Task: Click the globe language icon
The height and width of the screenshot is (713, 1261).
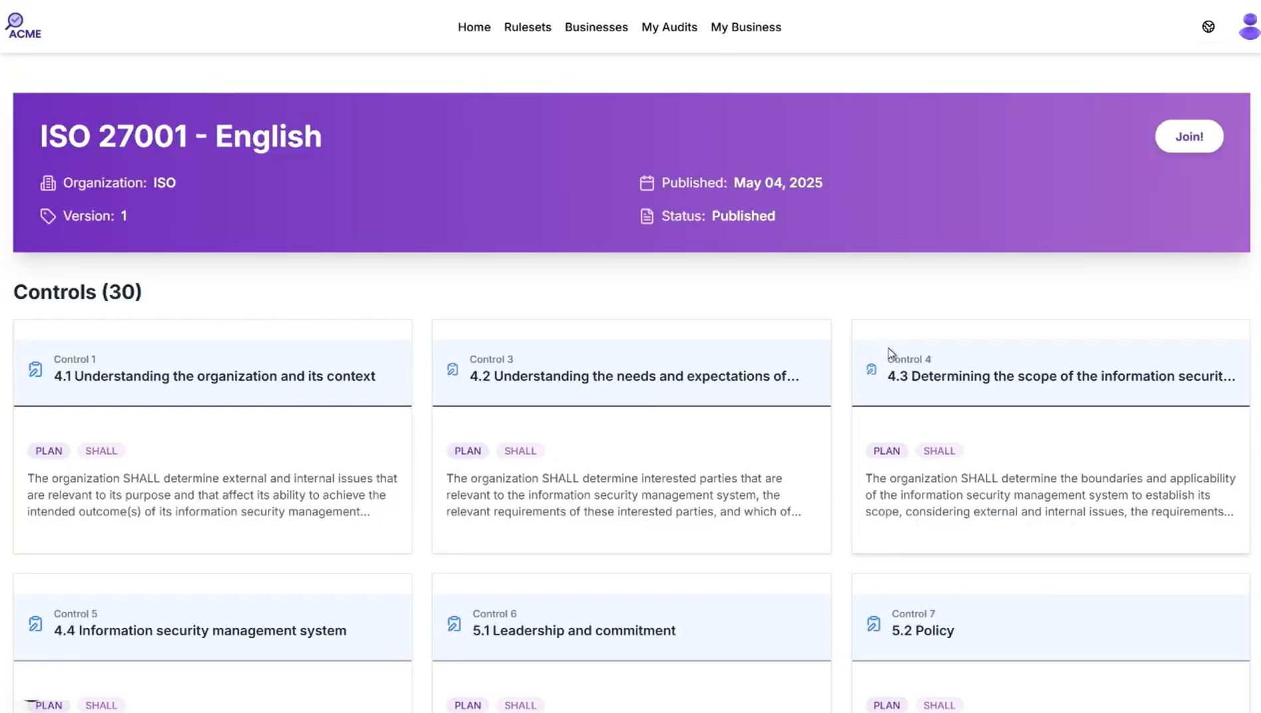Action: [x=1208, y=27]
